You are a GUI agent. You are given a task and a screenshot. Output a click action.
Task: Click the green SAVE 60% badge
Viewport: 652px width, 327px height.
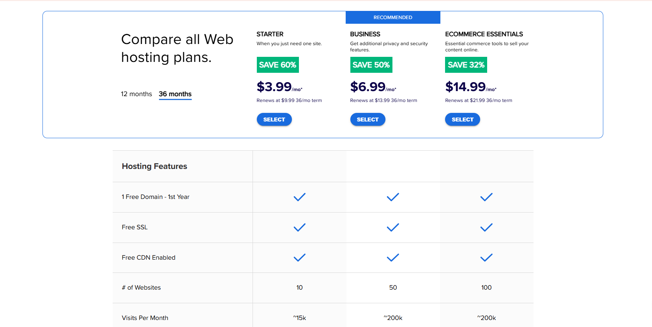click(x=277, y=65)
